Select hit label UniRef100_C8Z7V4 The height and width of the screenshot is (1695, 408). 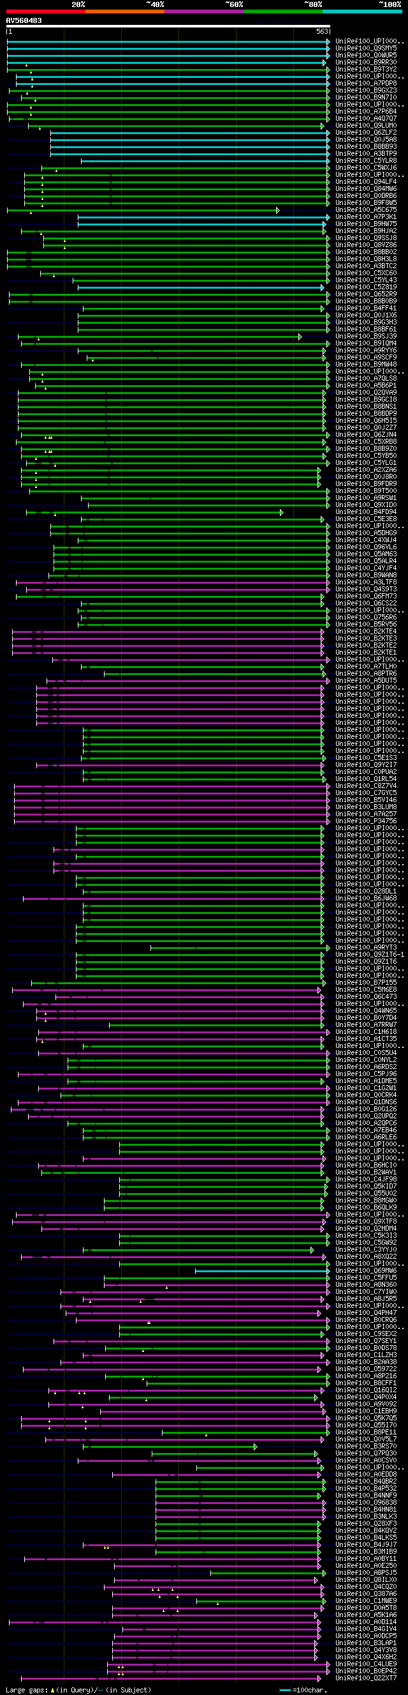(366, 786)
